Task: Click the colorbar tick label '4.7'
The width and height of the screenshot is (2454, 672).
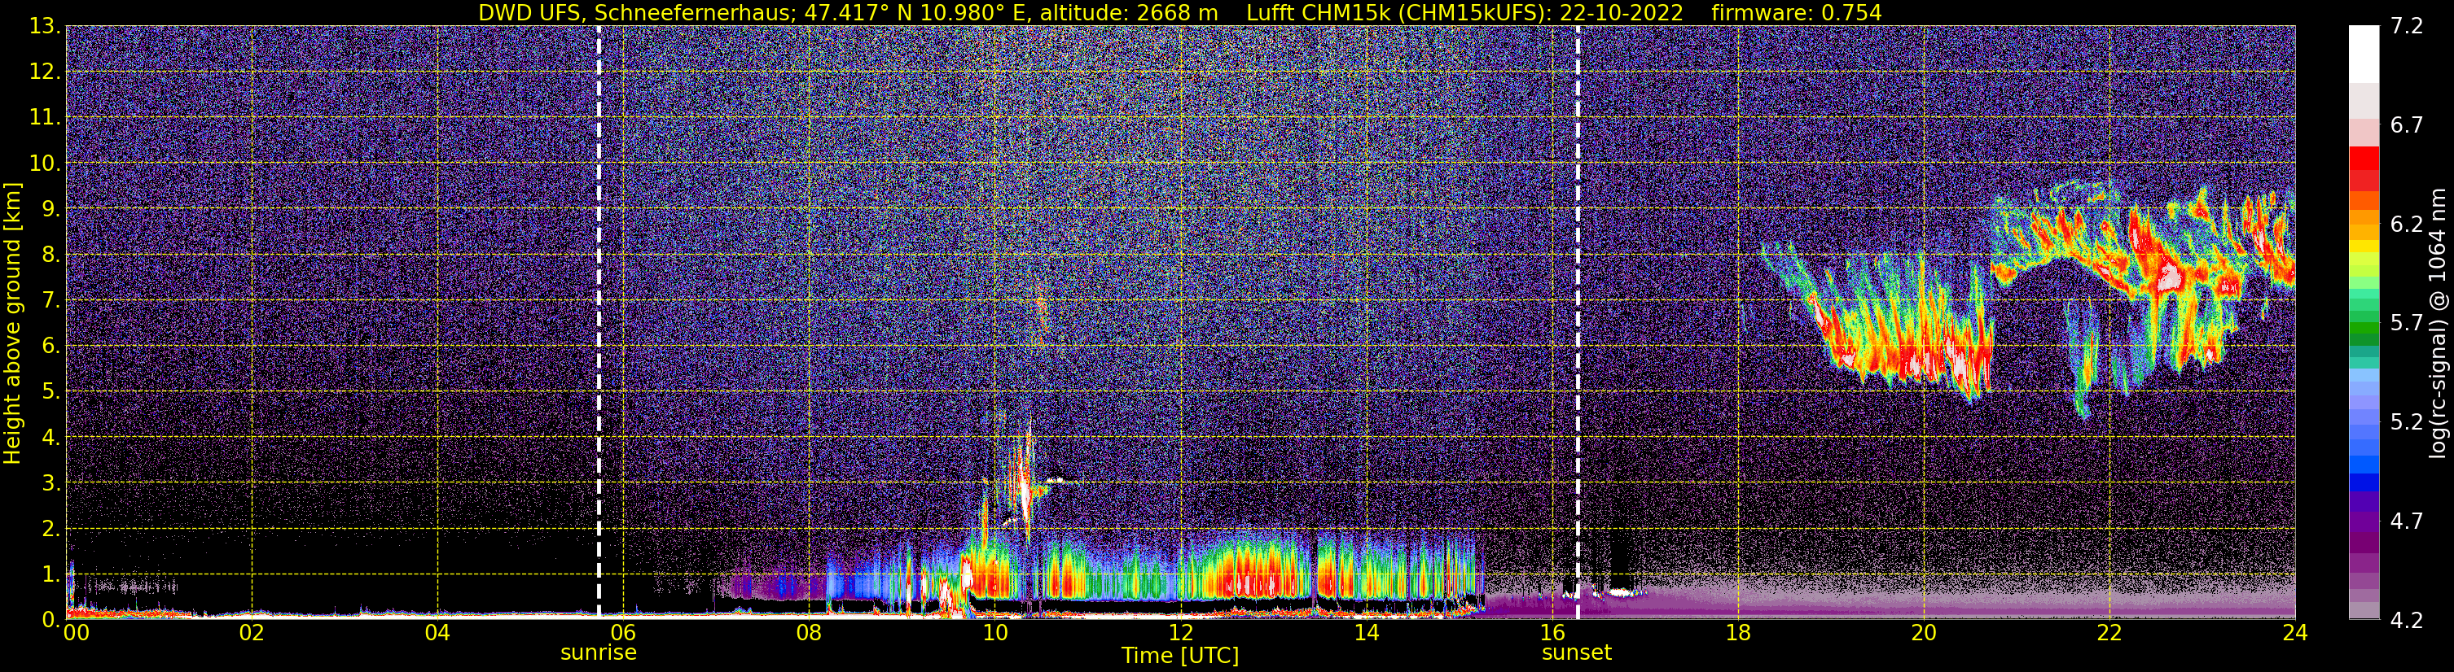Action: (2407, 521)
